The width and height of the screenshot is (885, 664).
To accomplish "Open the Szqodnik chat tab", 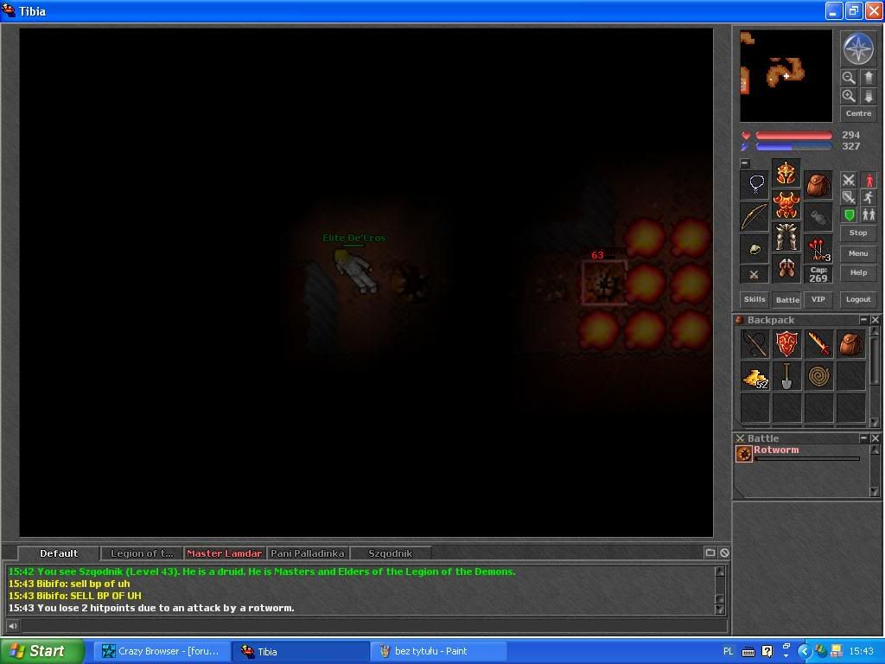I will pos(390,553).
